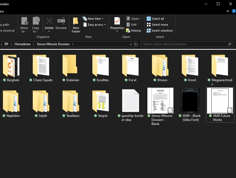The image size is (236, 178).
Task: Click the Vespid folder name label
Action: [103, 116]
